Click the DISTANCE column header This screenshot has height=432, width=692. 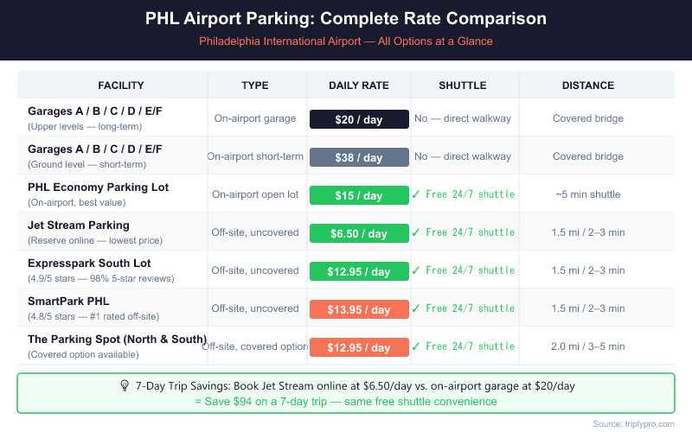point(588,86)
